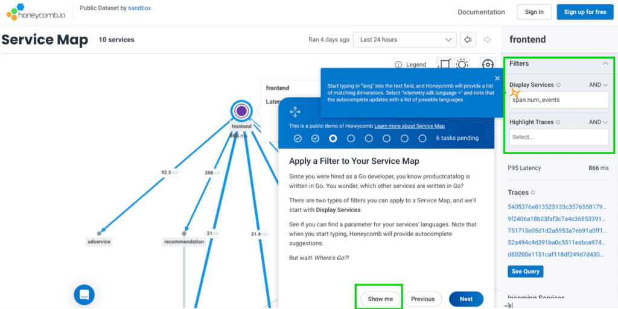Open the AND dropdown for Display Services
The image size is (618, 309).
click(598, 85)
